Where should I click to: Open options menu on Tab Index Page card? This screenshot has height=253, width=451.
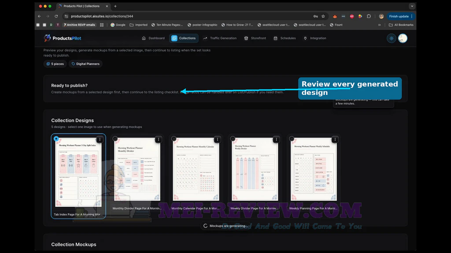click(100, 139)
